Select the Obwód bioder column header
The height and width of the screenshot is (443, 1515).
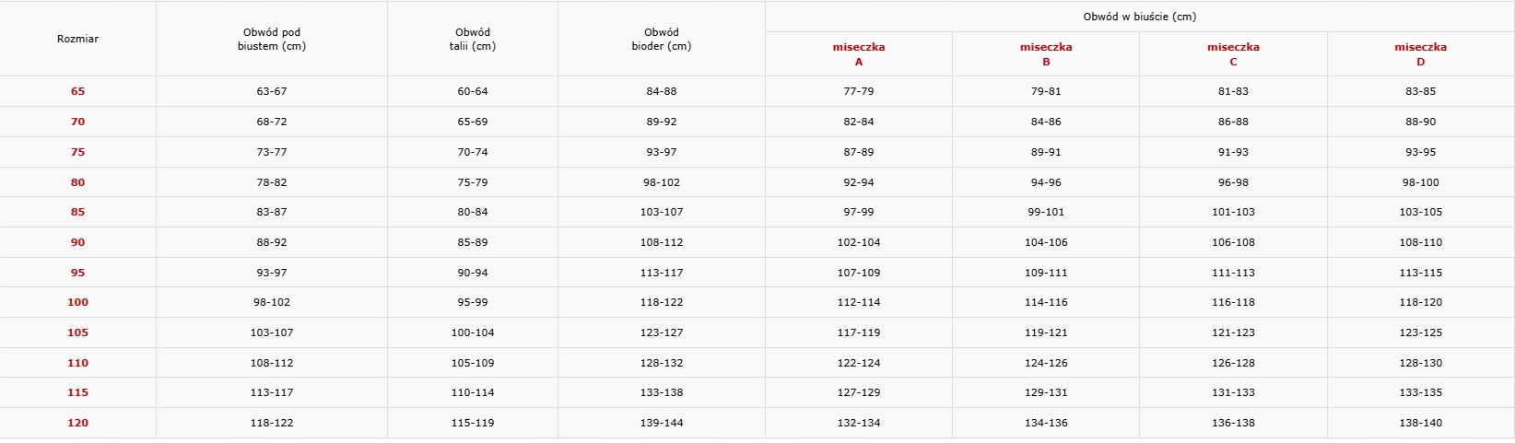click(662, 39)
